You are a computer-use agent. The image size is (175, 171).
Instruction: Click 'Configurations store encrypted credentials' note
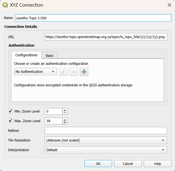[74, 85]
